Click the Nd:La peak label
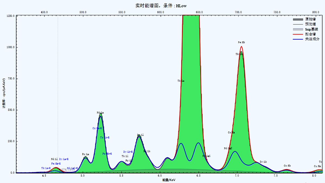Image resolution: width=325 pixels, height=183 pixels. (100, 113)
